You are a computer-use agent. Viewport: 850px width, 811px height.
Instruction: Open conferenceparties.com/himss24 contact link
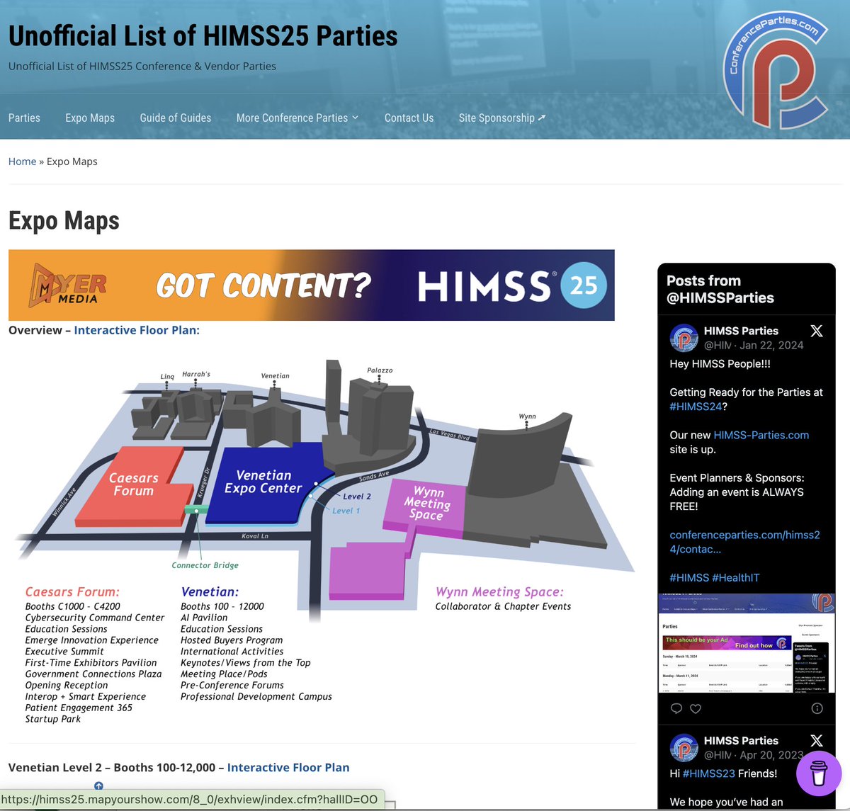[744, 542]
